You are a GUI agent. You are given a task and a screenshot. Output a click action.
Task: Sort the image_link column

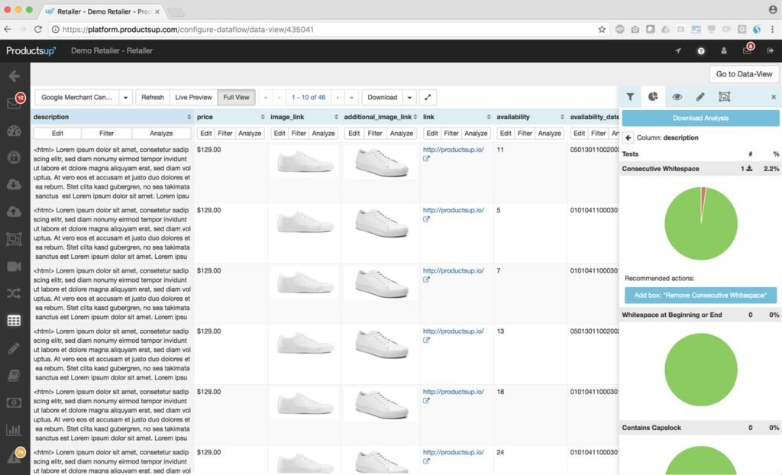[x=336, y=117]
